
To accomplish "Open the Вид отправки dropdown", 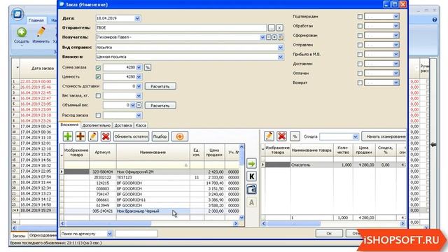I will click(x=280, y=48).
